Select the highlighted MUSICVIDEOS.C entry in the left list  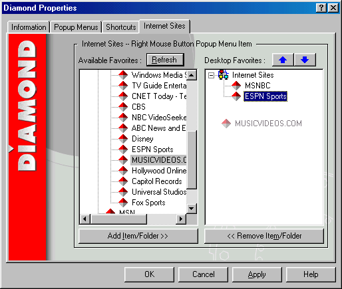159,160
